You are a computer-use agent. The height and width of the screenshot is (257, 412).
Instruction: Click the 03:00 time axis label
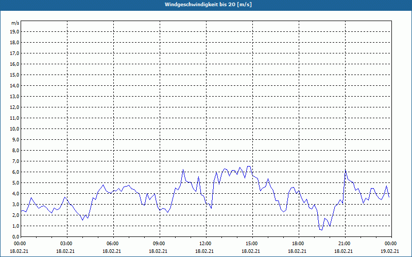click(x=67, y=244)
